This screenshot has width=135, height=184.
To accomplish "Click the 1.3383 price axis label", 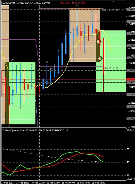I will coord(131,103).
